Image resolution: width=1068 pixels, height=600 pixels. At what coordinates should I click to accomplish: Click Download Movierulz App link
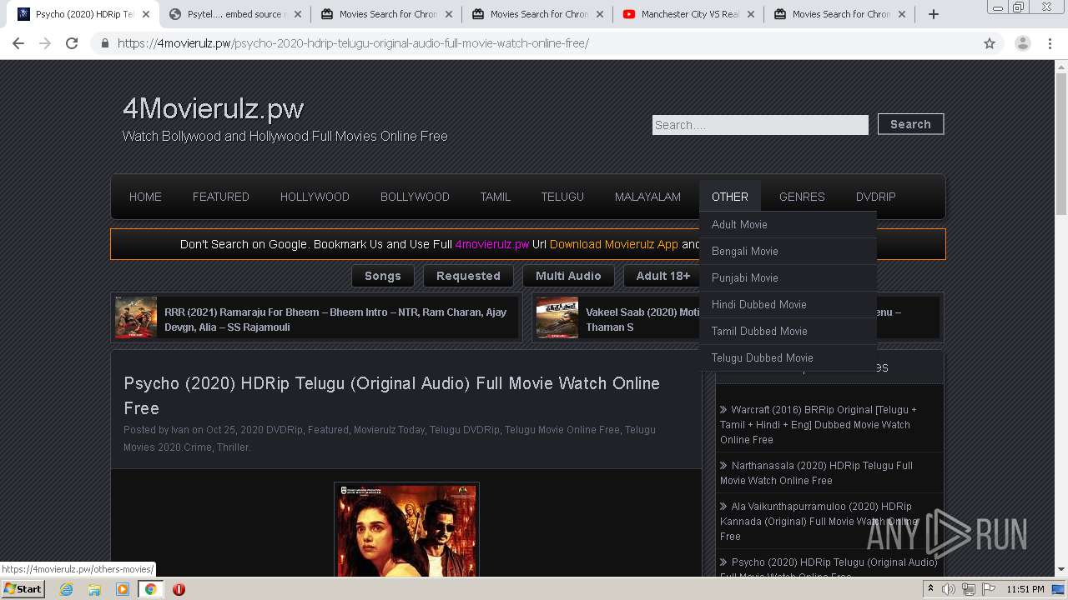(613, 244)
